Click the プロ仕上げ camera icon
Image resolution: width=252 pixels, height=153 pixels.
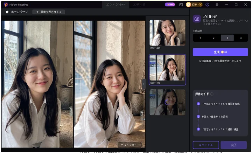pos(197,19)
